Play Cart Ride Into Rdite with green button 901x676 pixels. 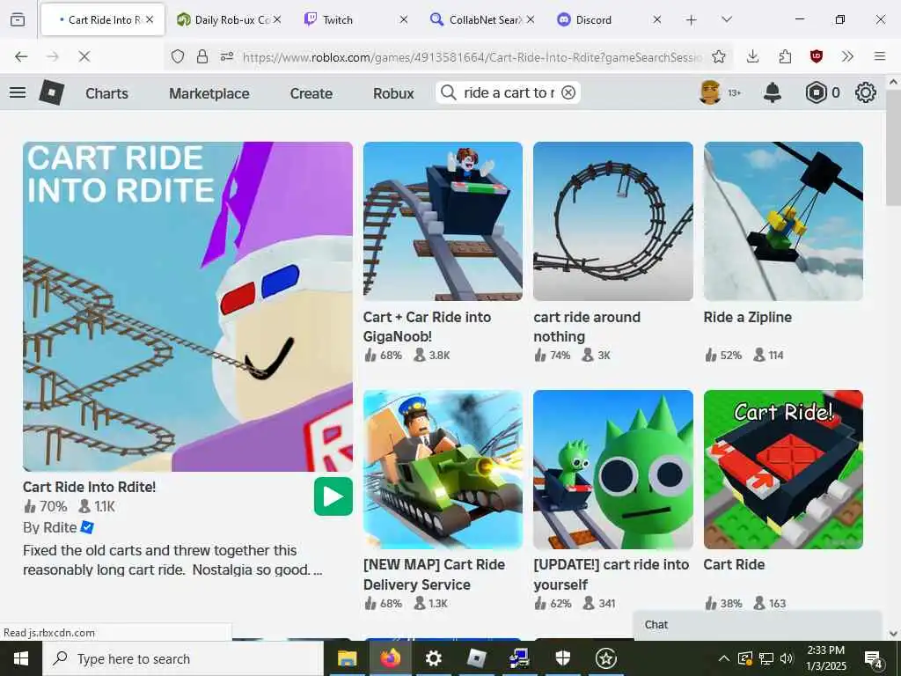[333, 496]
